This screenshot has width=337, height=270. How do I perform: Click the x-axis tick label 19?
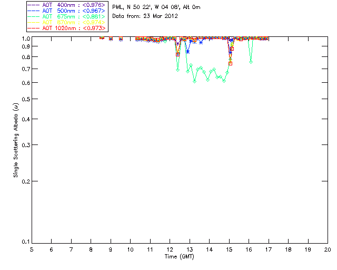click(x=308, y=249)
